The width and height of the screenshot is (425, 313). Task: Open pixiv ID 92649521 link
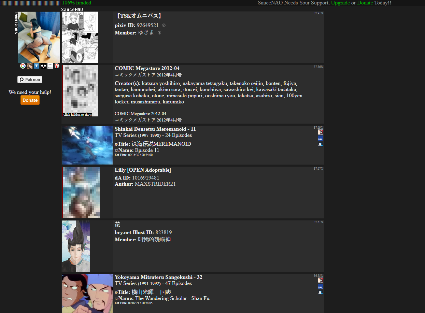pyautogui.click(x=148, y=25)
